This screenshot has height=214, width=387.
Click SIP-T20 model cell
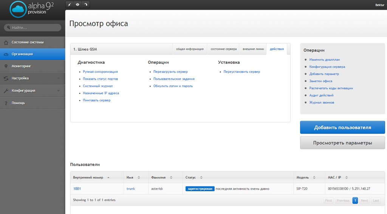[x=302, y=189]
